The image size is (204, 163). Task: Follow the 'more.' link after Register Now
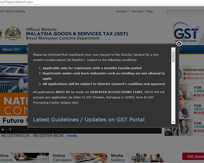coord(72,136)
